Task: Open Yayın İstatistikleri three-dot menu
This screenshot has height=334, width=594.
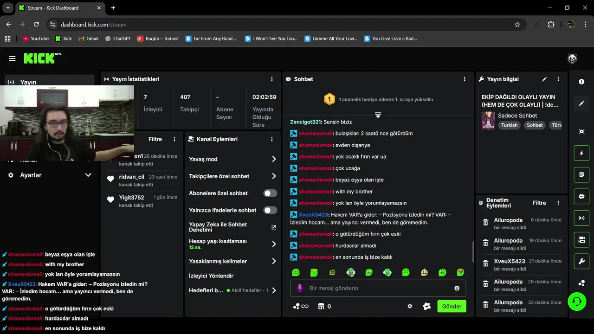Action: click(x=272, y=79)
